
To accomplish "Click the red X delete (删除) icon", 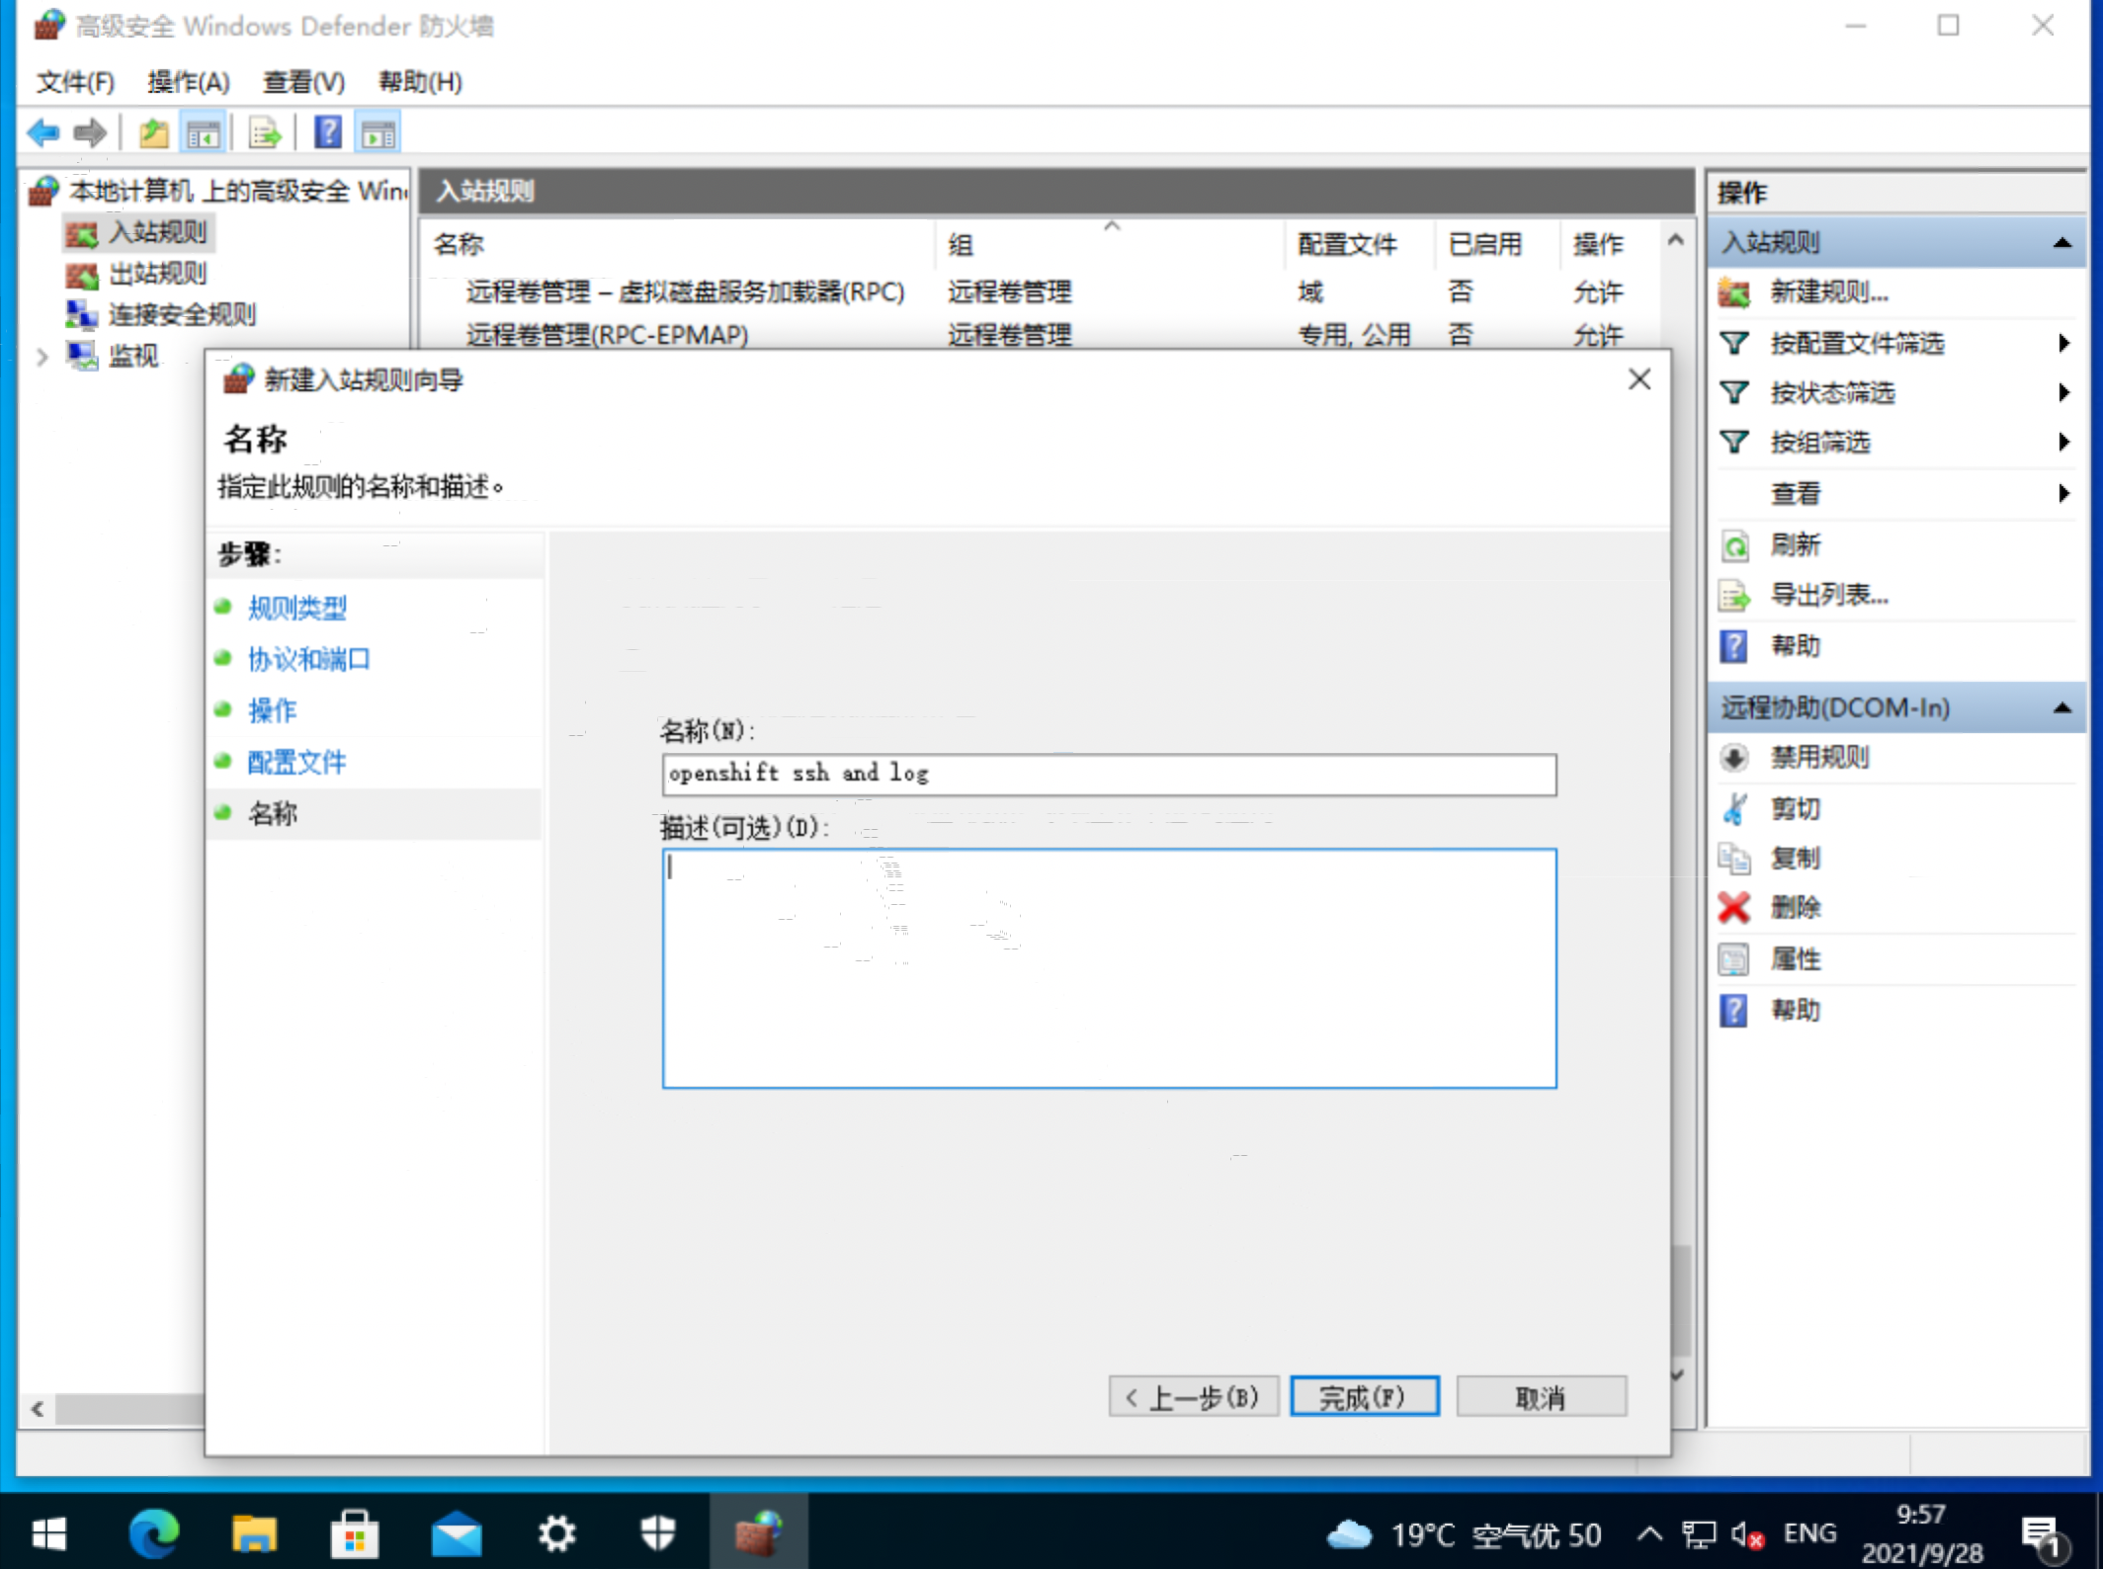I will click(x=1733, y=907).
